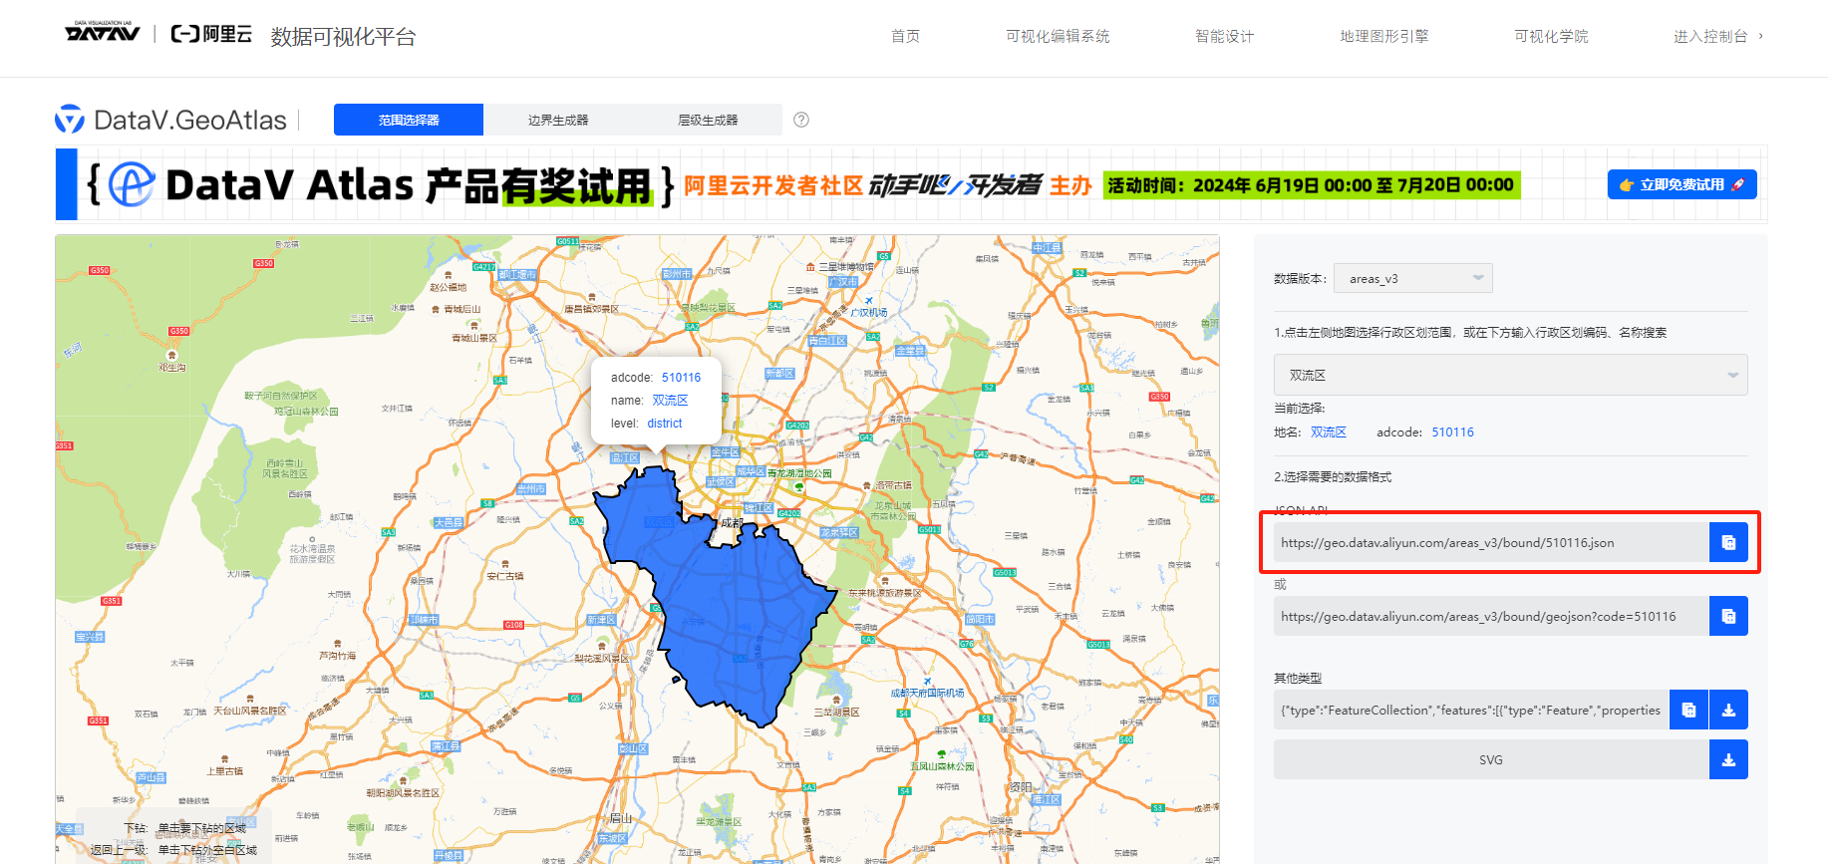Click the 数据可视化平台 title text
This screenshot has height=864, width=1828.
[343, 36]
